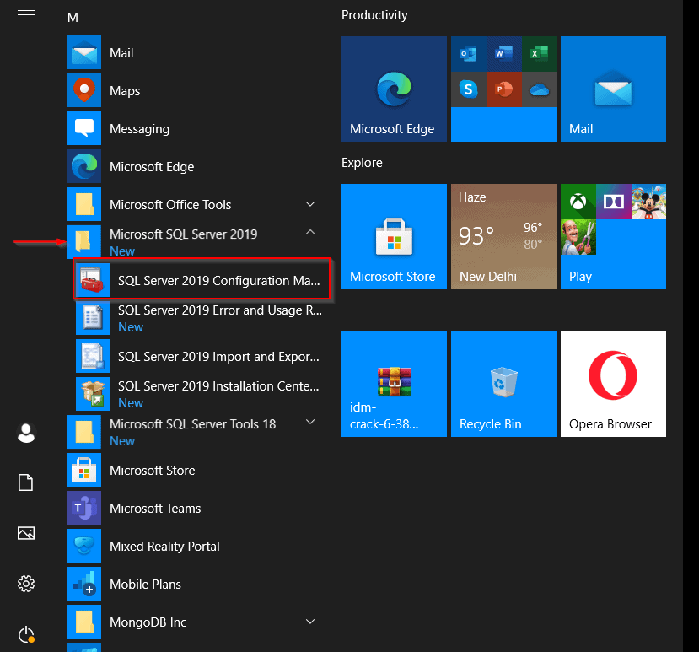Open Documents from the sidebar
Viewport: 699px width, 652px height.
pyautogui.click(x=26, y=482)
